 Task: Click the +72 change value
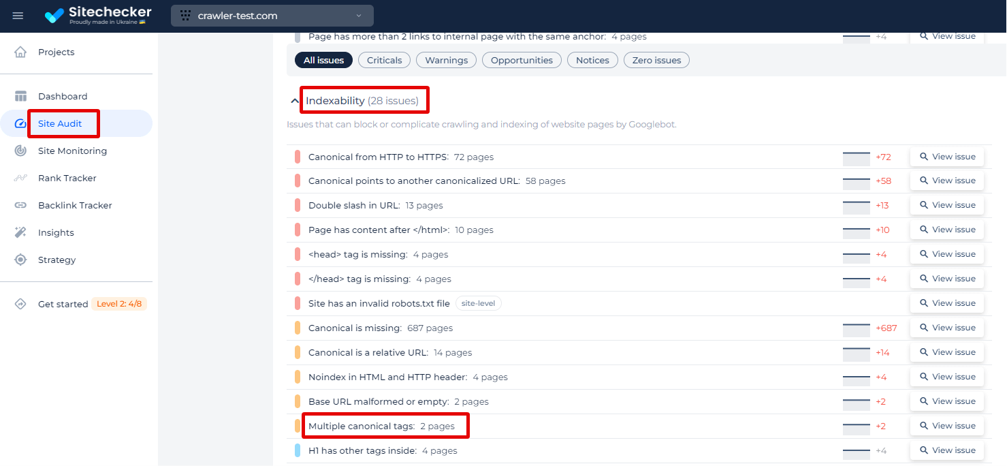click(883, 157)
